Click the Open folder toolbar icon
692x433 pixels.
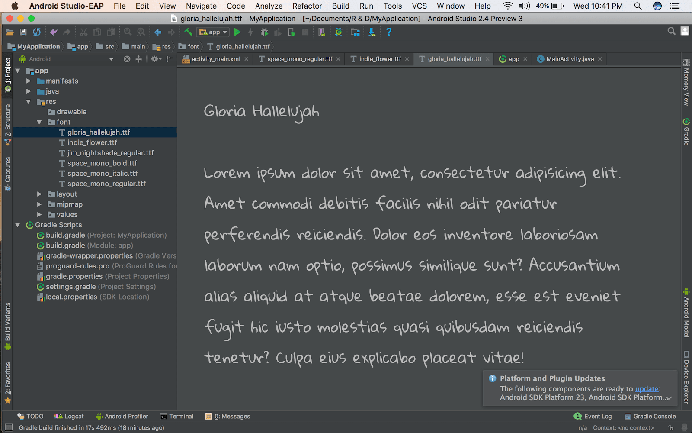tap(10, 32)
